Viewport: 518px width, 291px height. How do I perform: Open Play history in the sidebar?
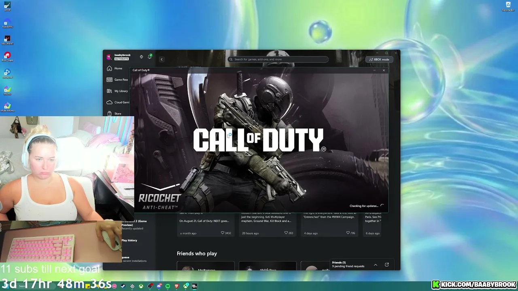pos(129,240)
